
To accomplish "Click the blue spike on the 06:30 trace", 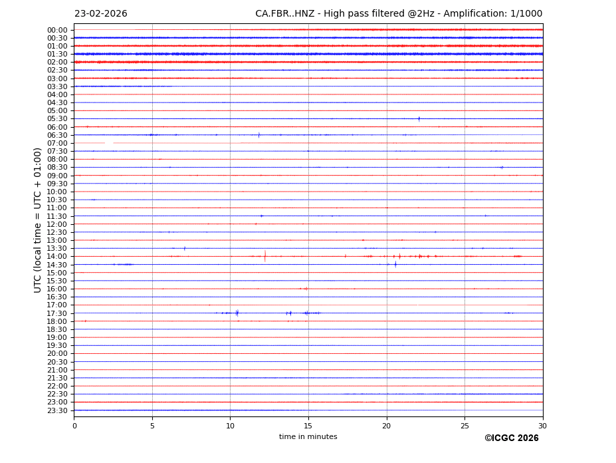I will click(x=258, y=135).
